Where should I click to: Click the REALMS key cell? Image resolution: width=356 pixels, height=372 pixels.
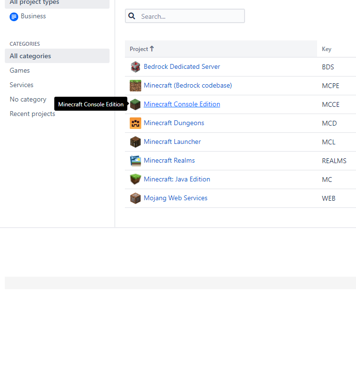click(334, 161)
